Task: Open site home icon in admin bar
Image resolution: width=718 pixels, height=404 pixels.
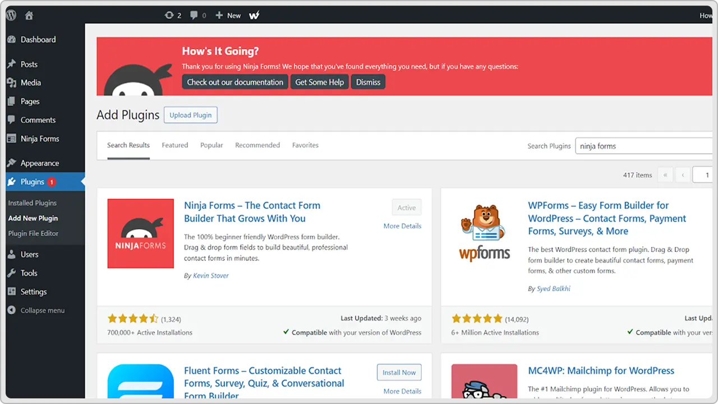Action: [29, 16]
